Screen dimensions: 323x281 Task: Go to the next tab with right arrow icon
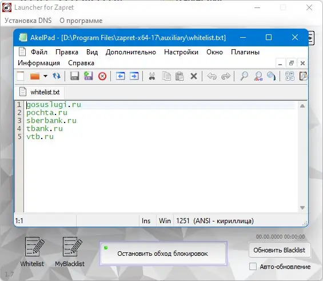pos(134,76)
